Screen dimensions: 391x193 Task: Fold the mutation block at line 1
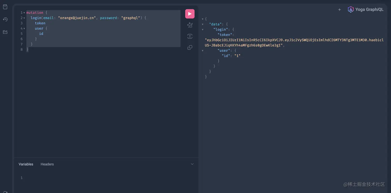click(x=24, y=13)
